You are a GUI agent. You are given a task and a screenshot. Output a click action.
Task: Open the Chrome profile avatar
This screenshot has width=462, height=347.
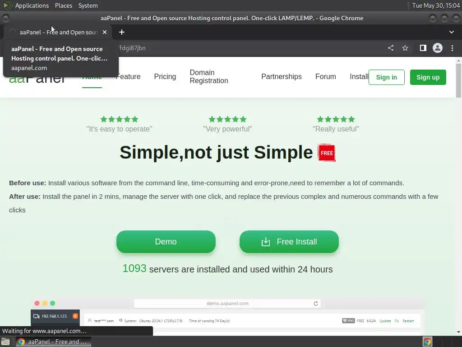pyautogui.click(x=438, y=48)
